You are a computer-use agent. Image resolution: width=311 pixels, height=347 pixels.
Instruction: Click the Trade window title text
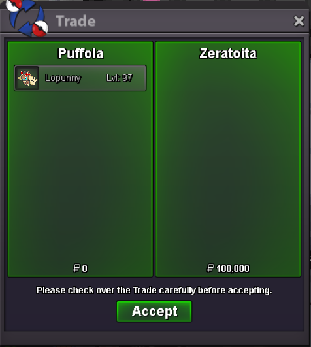[x=75, y=22]
